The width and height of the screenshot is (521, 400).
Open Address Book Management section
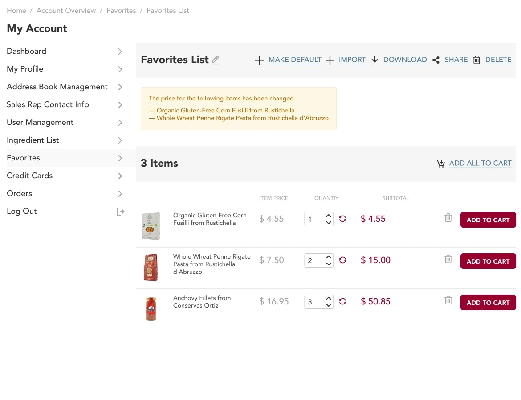click(x=57, y=87)
